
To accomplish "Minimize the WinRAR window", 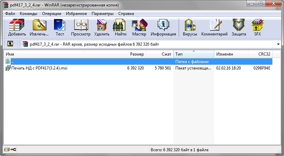I will (x=252, y=4).
